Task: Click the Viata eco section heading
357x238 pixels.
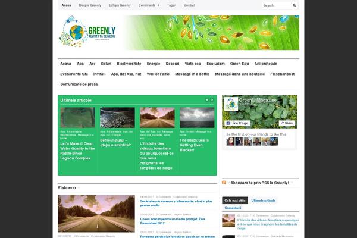Action: (67, 188)
